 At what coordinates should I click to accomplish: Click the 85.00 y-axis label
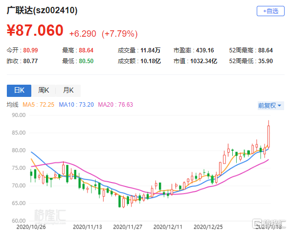[19, 133]
